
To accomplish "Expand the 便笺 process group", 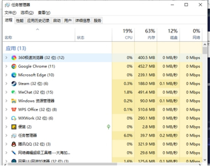I will tap(6, 127).
